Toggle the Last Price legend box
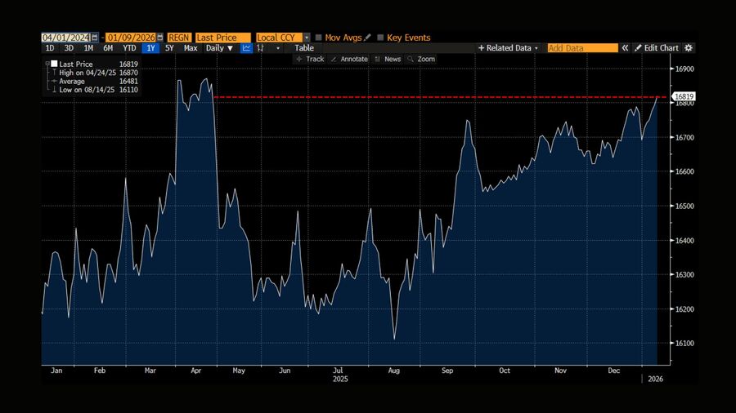Image resolution: width=736 pixels, height=413 pixels. point(54,63)
